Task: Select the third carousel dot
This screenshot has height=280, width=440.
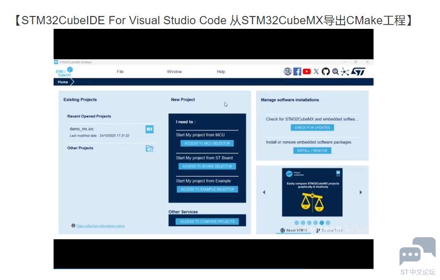Action: pyautogui.click(x=309, y=223)
